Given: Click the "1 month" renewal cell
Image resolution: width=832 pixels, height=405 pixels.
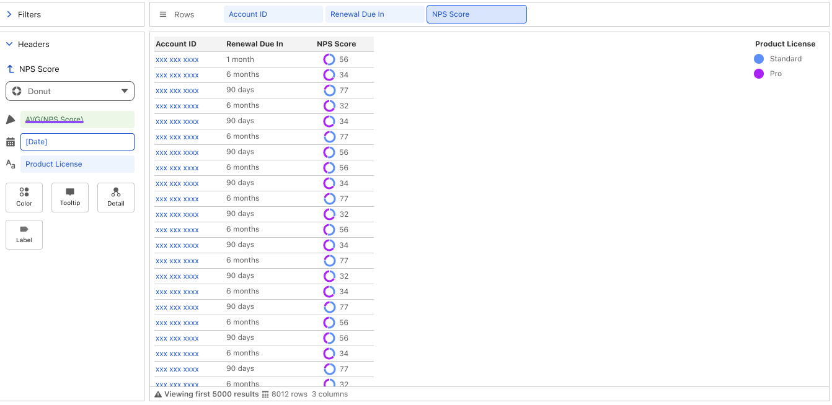Looking at the screenshot, I should 240,59.
